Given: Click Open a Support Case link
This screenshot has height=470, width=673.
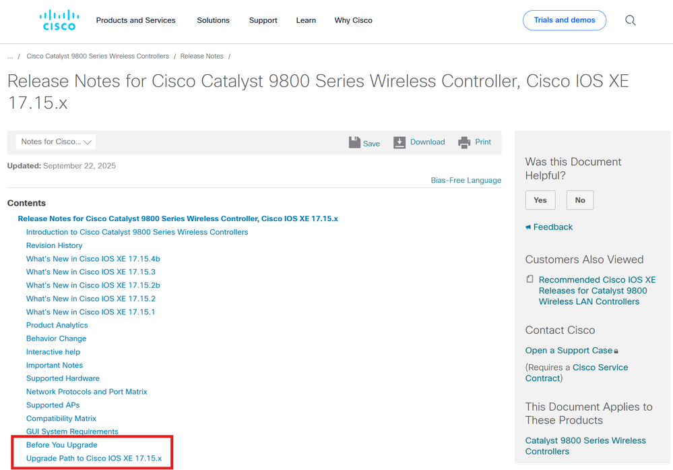Looking at the screenshot, I should pyautogui.click(x=569, y=351).
